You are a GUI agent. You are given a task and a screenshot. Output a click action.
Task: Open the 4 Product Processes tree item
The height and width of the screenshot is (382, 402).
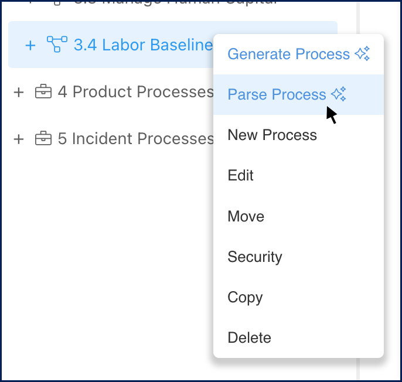click(x=135, y=92)
